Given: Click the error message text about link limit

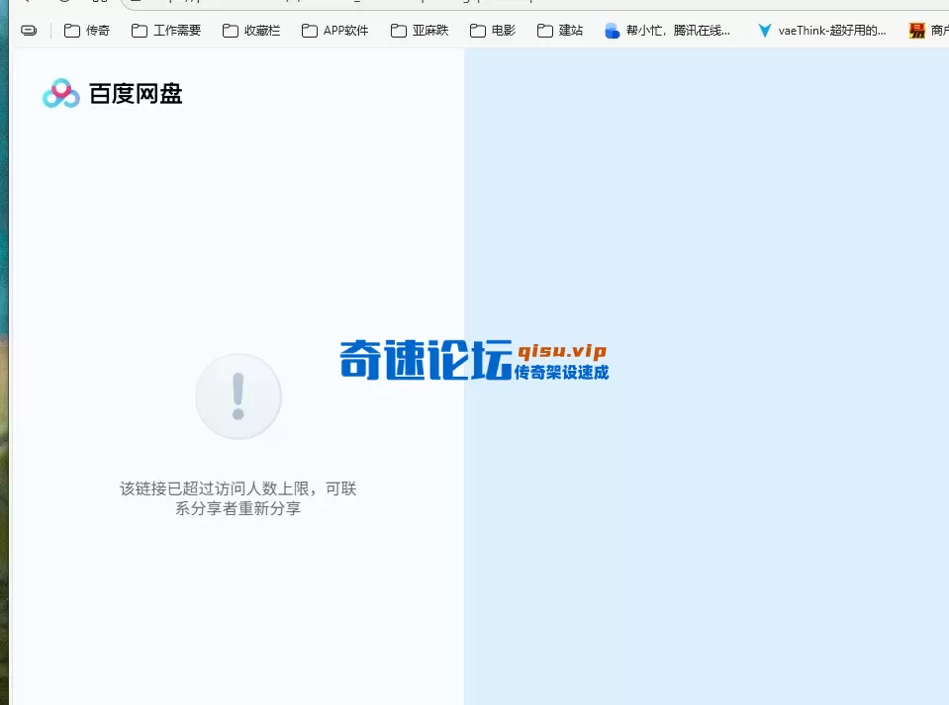Looking at the screenshot, I should click(237, 498).
